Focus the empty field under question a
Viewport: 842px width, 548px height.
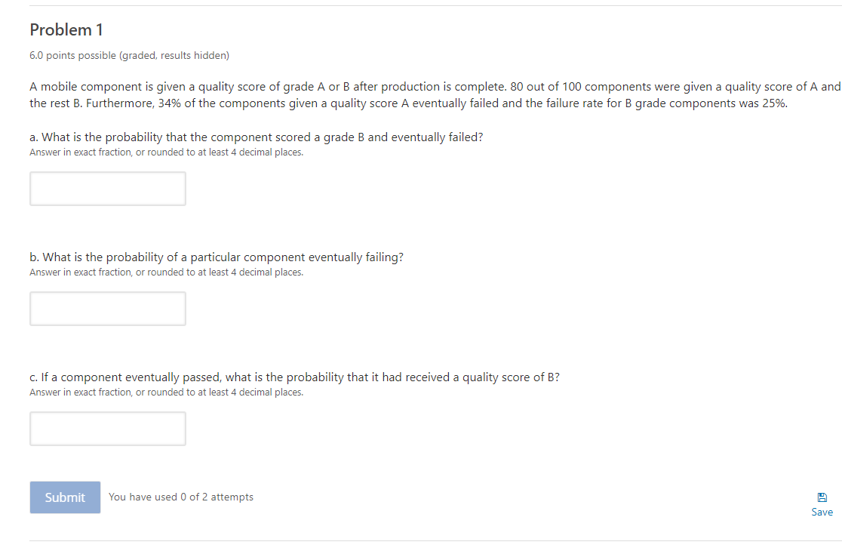(x=107, y=188)
